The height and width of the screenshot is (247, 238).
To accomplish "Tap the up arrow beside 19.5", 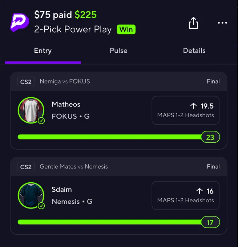I will coord(193,106).
